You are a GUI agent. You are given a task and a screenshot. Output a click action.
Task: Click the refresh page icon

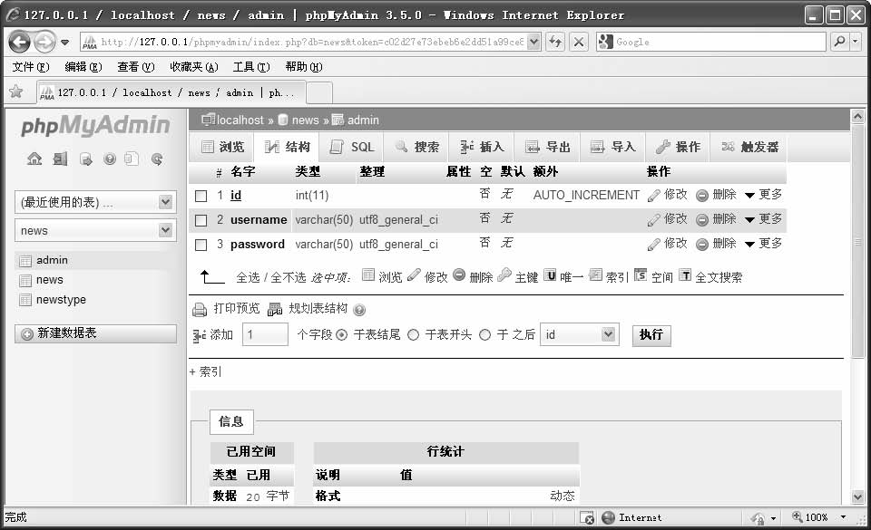click(555, 42)
